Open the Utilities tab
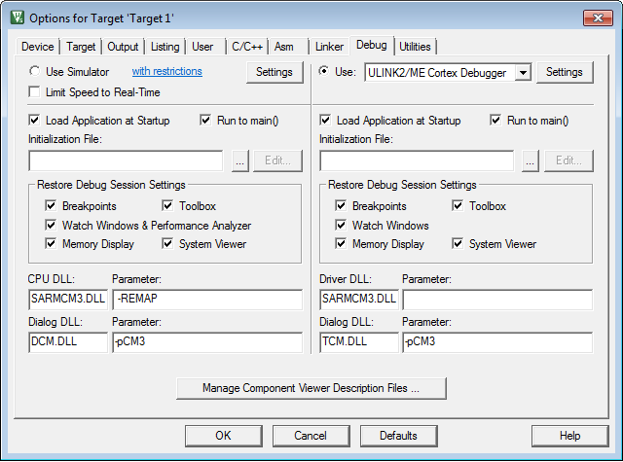The height and width of the screenshot is (462, 623). [416, 47]
